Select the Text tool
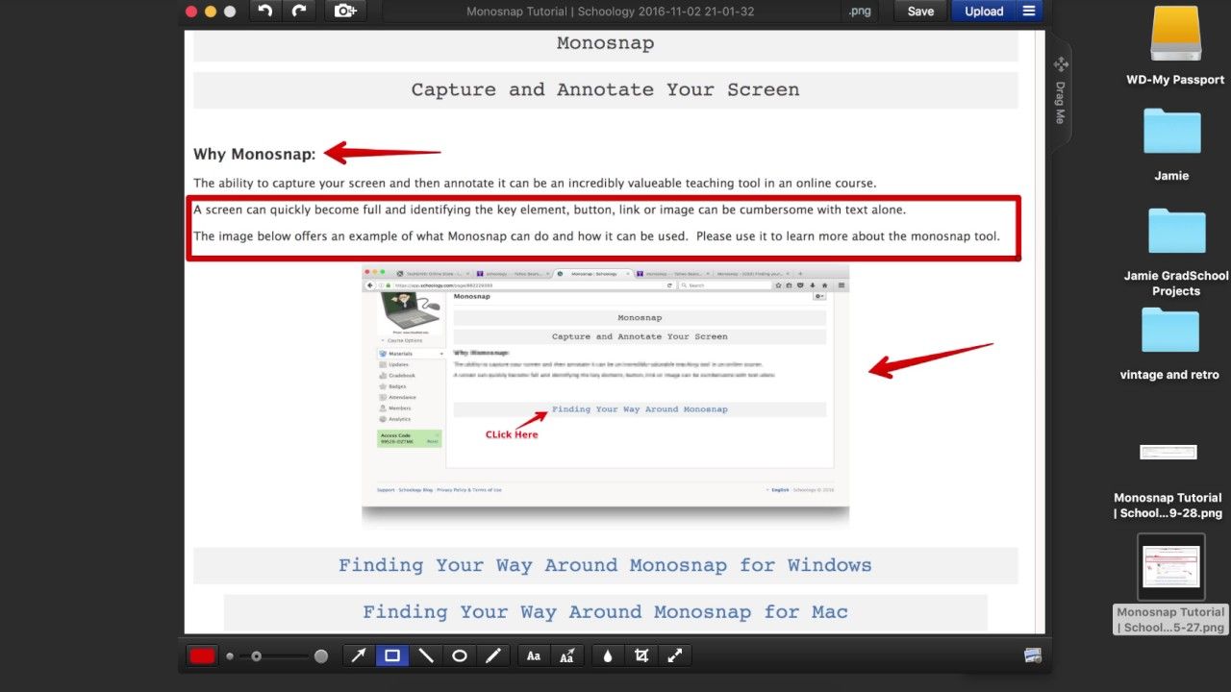1231x692 pixels. [x=534, y=656]
